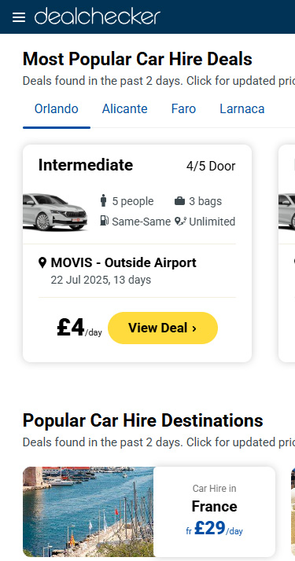The image size is (295, 561).
Task: Click the £29 per day France price
Action: (x=214, y=529)
